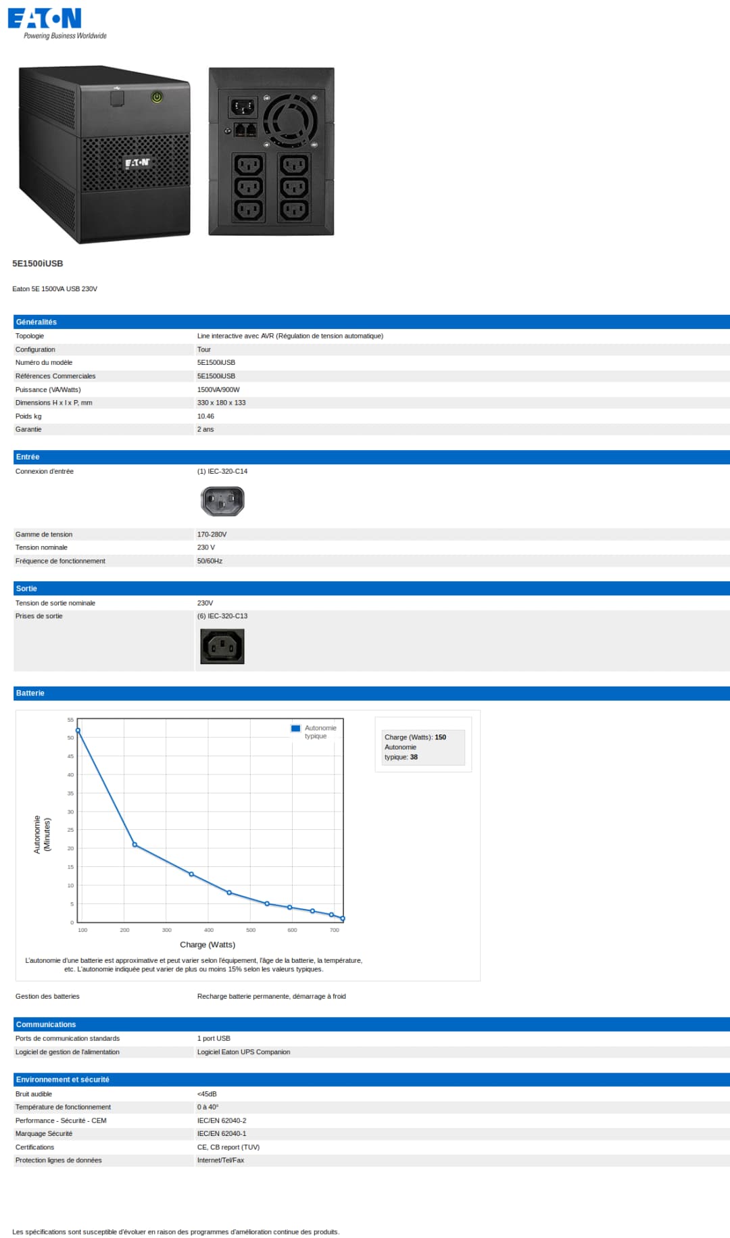Click the specifications disclaimer footer text
The height and width of the screenshot is (1238, 730).
tap(176, 1232)
